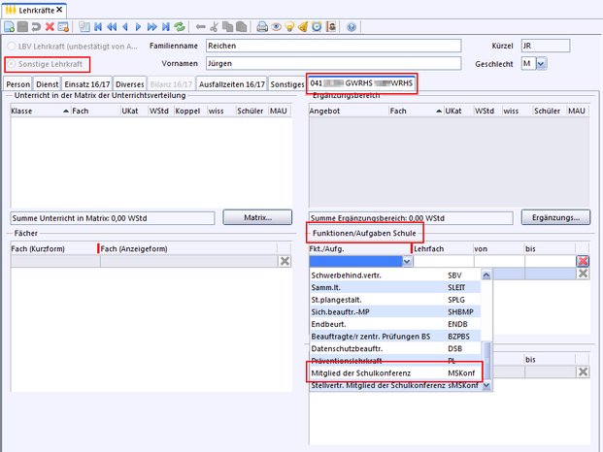Jump to the first record with navigation arrow

(x=98, y=27)
